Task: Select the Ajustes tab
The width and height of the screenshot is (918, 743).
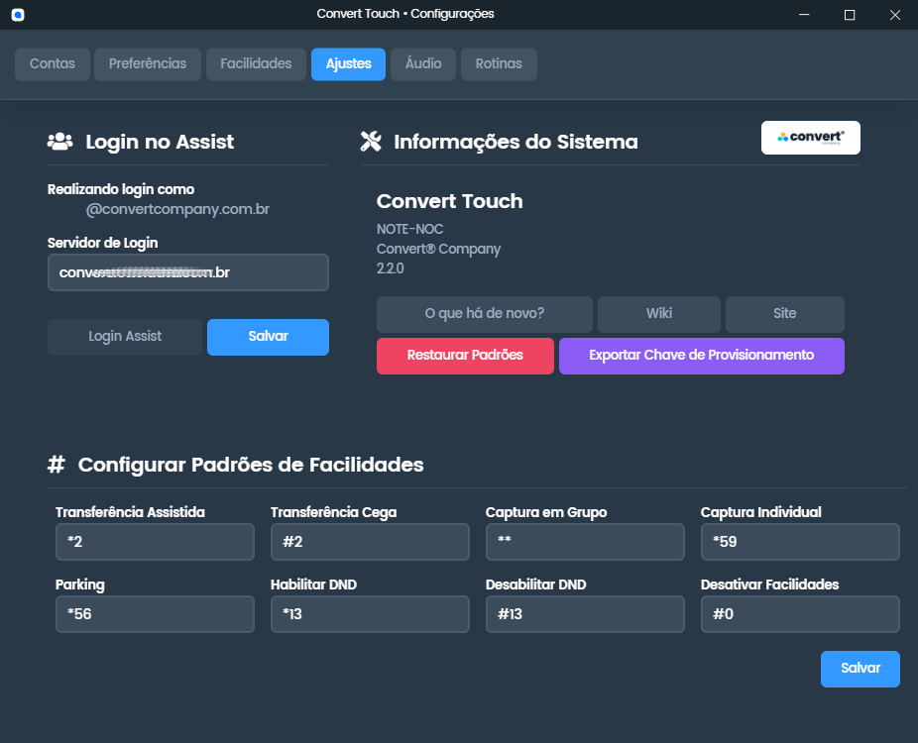Action: (x=348, y=63)
